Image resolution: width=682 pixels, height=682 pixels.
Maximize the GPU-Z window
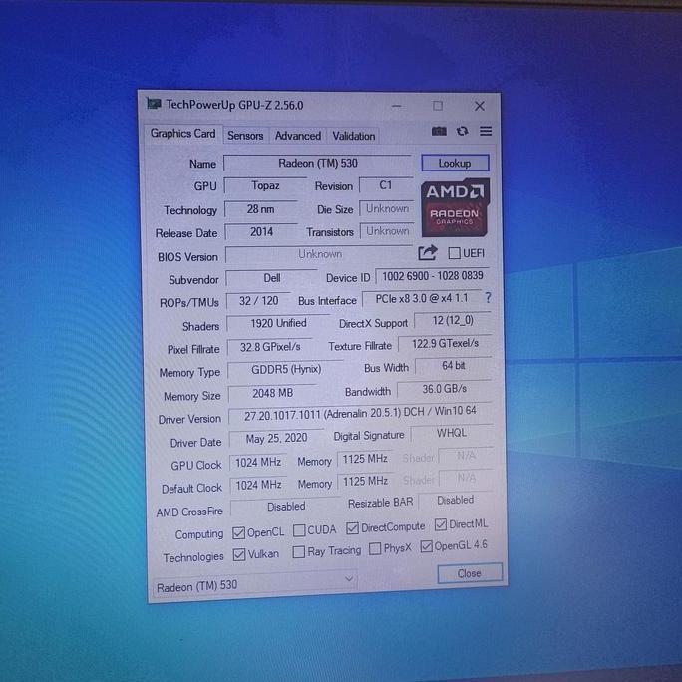(x=438, y=106)
